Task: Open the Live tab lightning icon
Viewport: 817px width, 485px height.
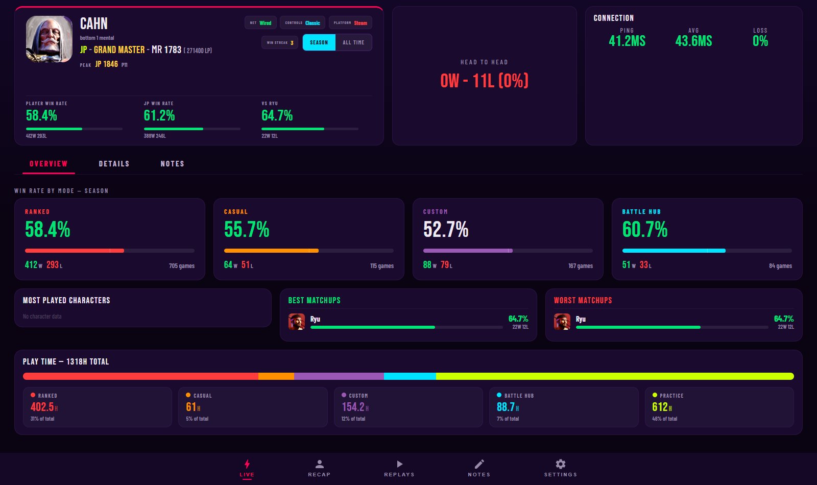Action: coord(247,464)
